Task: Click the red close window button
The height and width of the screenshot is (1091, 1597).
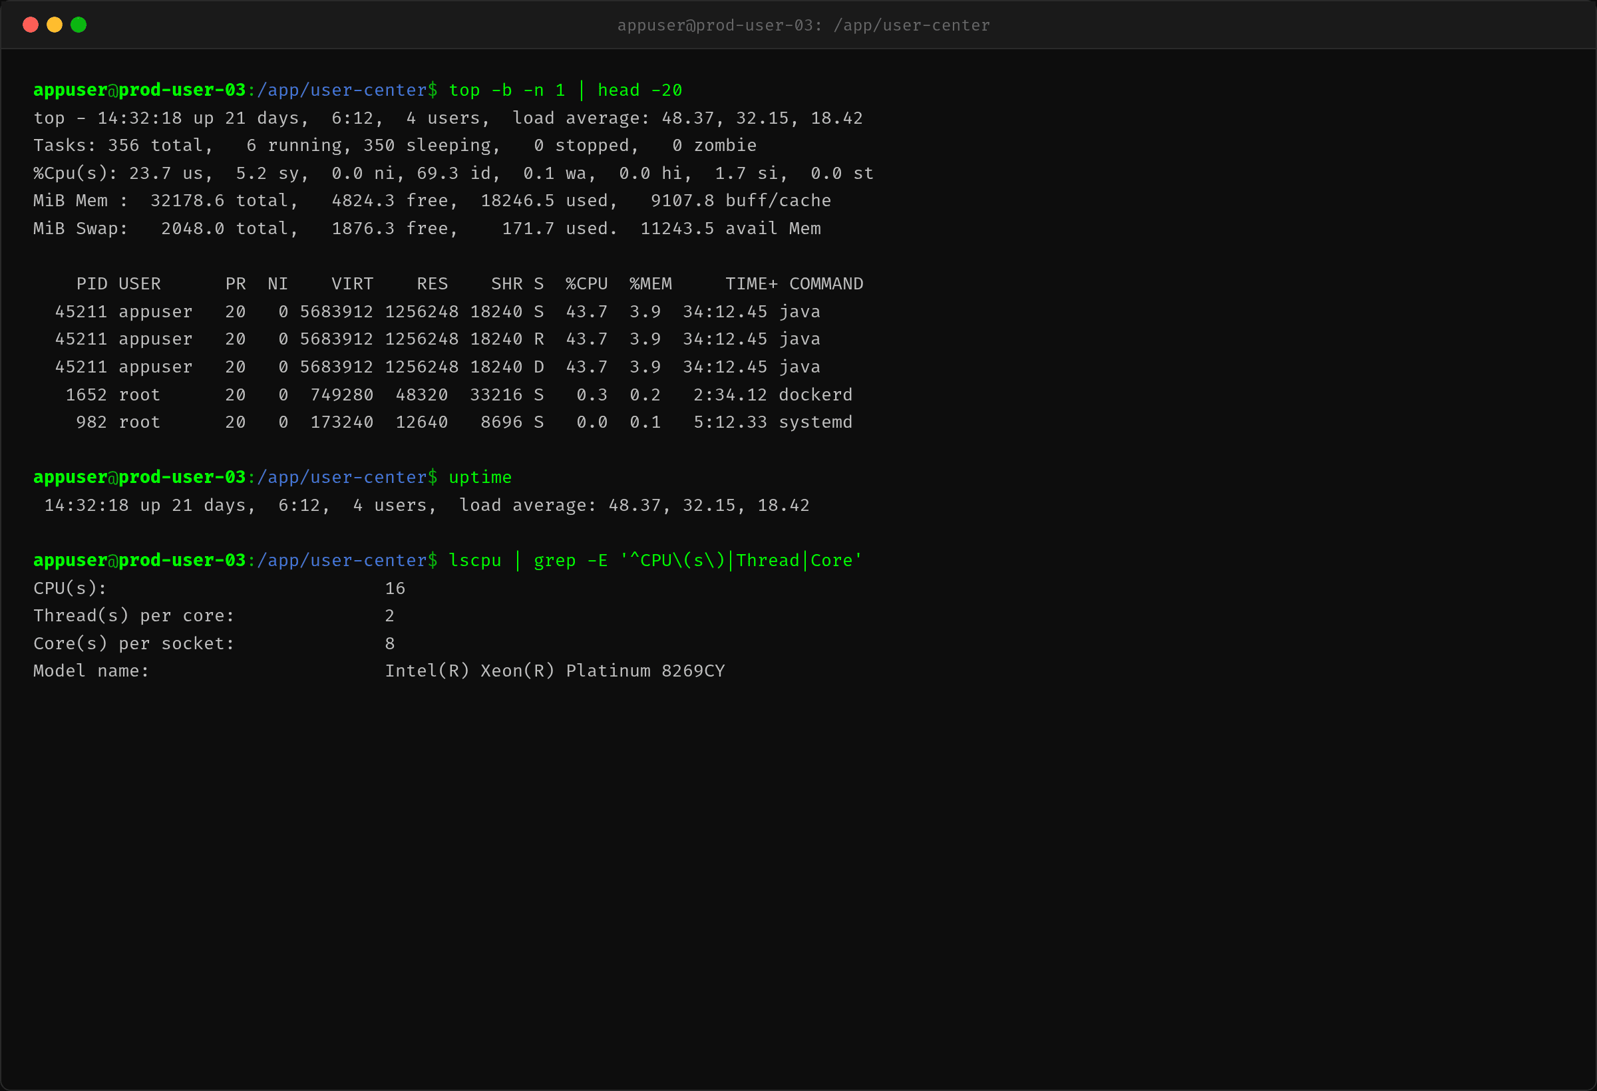Action: pyautogui.click(x=30, y=25)
